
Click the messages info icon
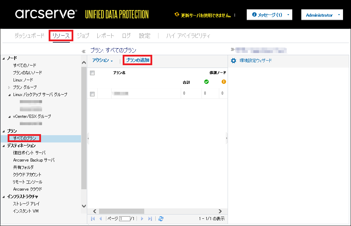point(254,15)
